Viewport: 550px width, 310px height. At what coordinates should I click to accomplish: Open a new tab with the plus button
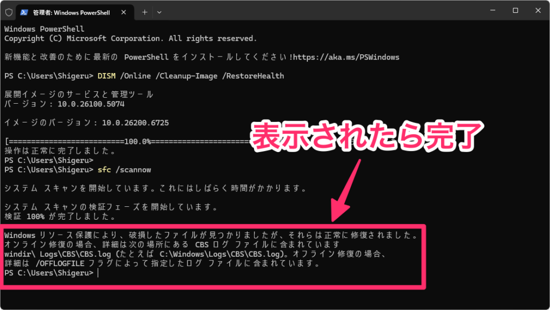tap(144, 11)
